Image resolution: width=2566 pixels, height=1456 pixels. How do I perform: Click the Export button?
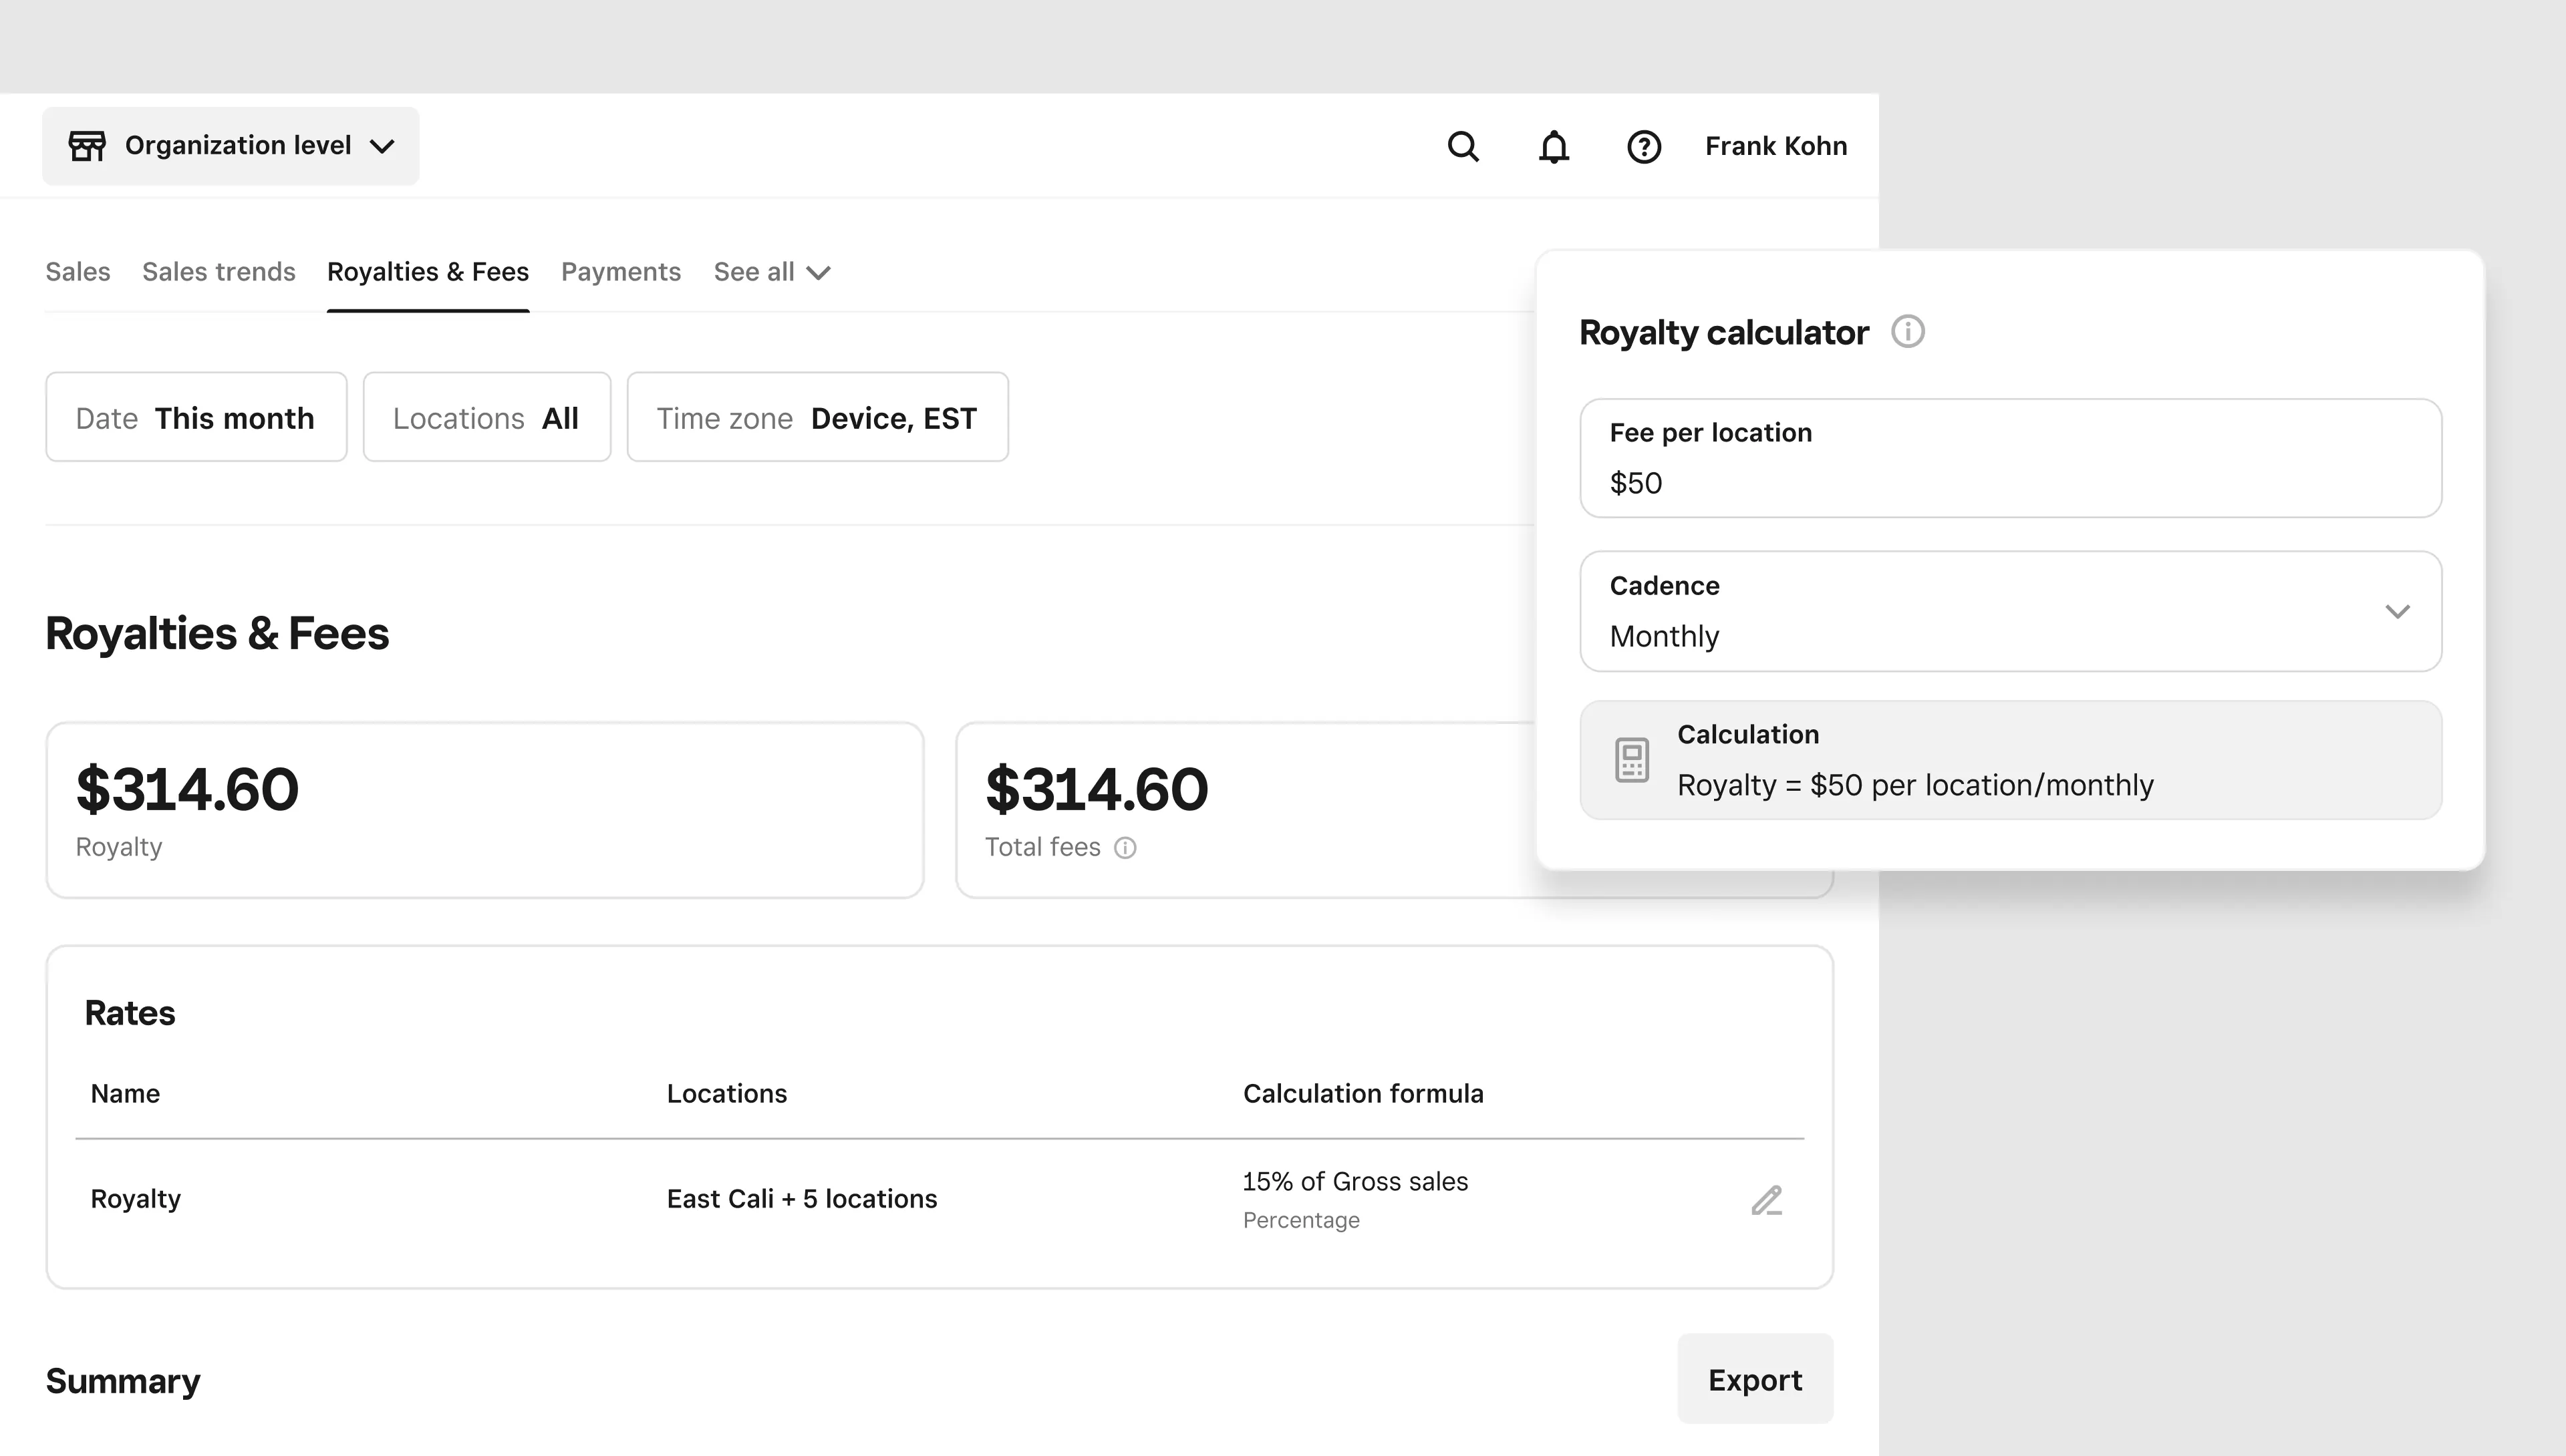tap(1753, 1379)
